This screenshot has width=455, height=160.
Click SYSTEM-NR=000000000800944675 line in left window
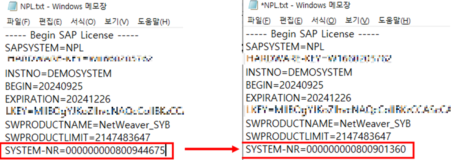point(85,151)
